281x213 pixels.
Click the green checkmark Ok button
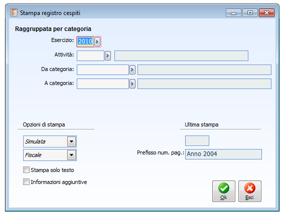(x=224, y=191)
